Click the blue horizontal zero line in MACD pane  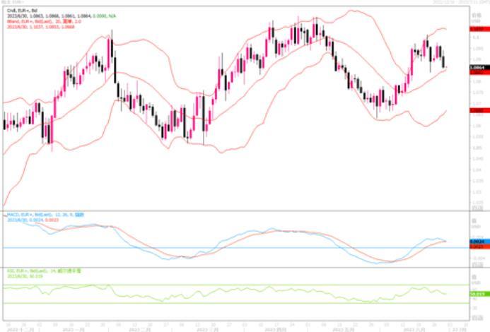point(212,247)
